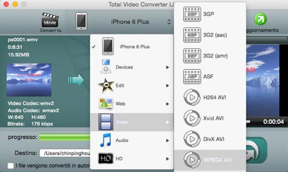The image size is (288, 172).
Task: Open the HD submenu
Action: click(x=132, y=159)
